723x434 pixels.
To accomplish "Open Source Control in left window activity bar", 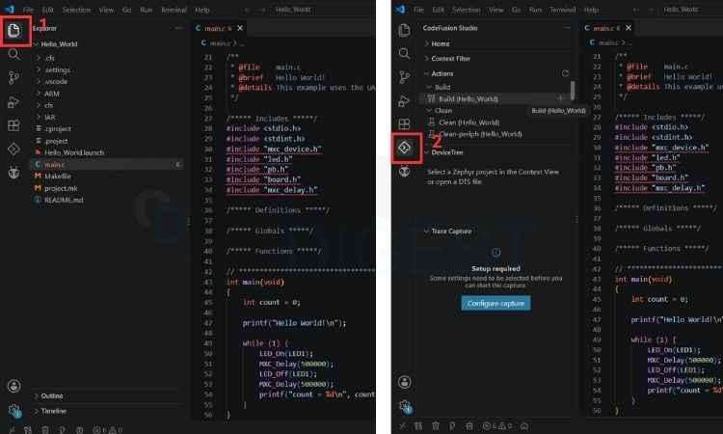I will [13, 77].
